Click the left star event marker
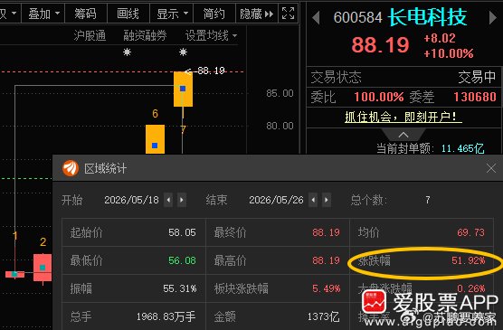This screenshot has height=330, width=503. point(127,52)
